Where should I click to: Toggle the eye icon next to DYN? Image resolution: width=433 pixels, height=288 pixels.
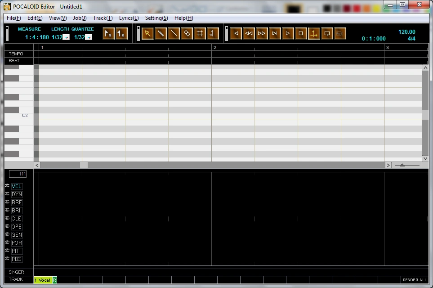click(x=7, y=194)
